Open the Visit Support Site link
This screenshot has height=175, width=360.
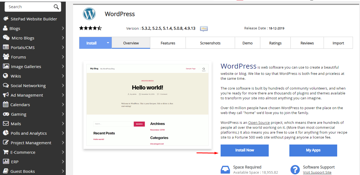coord(317,172)
